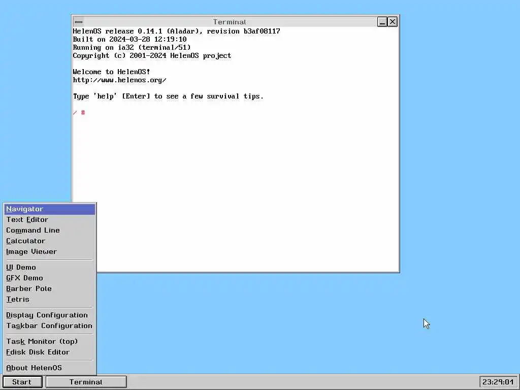The width and height of the screenshot is (520, 390).
Task: Show About HelenOS
Action: [x=50, y=368]
